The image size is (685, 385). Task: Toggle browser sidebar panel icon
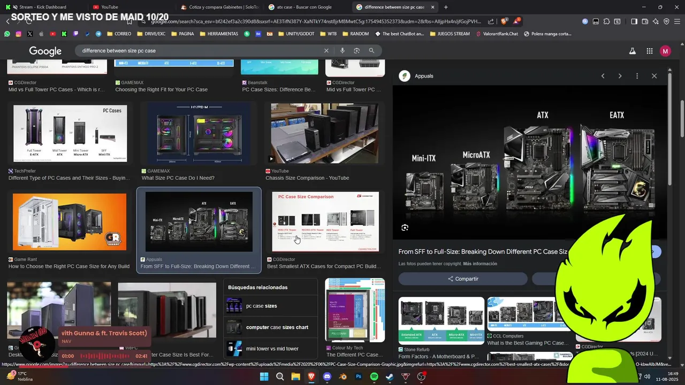[x=634, y=21]
